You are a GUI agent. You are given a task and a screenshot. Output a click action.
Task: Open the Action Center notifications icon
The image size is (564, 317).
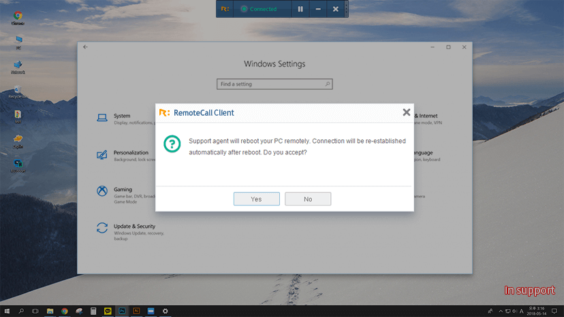coord(554,312)
